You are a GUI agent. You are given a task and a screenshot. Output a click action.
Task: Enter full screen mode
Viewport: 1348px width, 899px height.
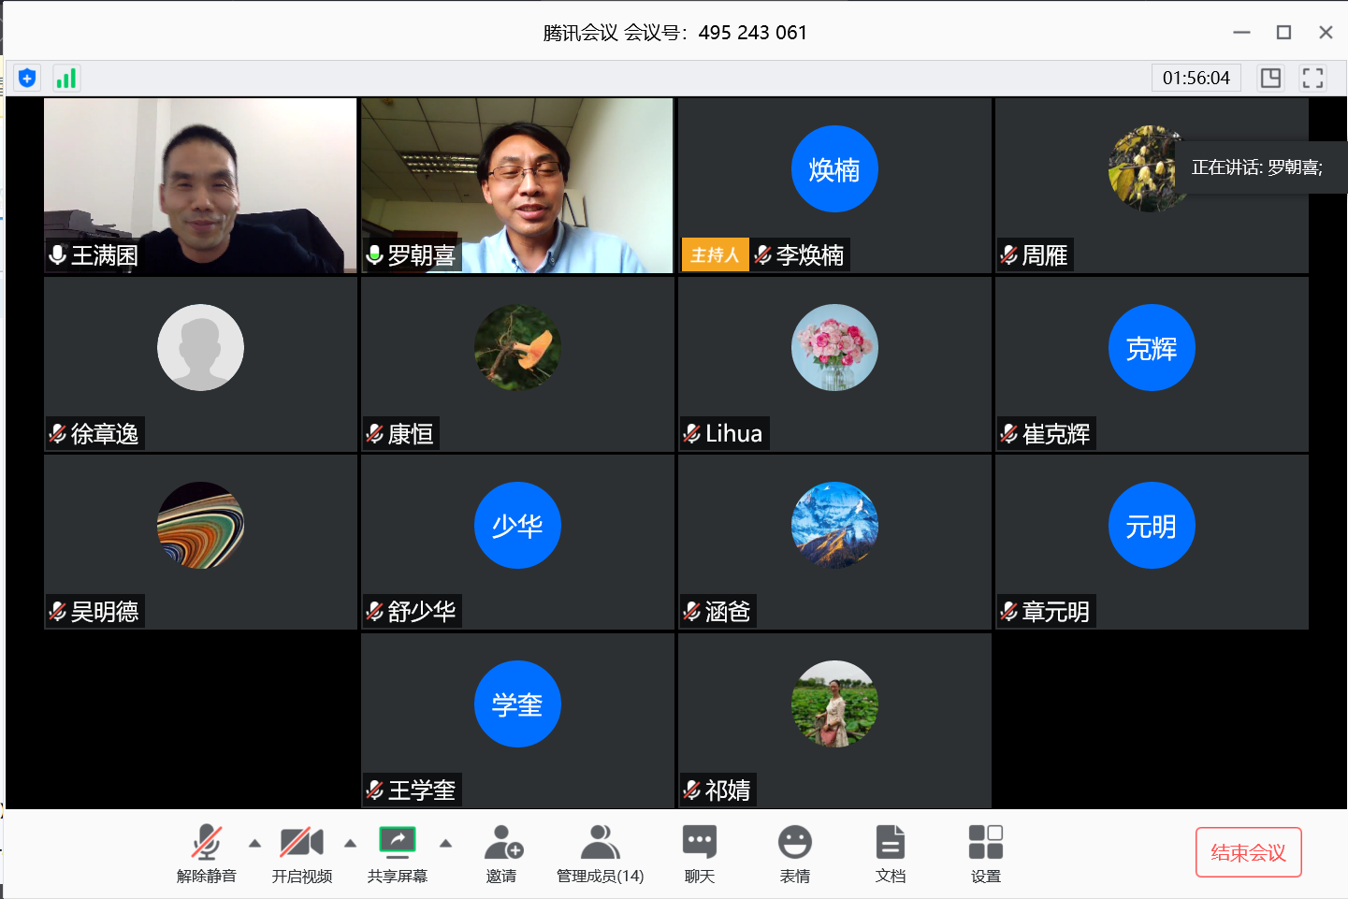pos(1312,78)
